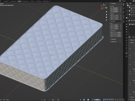
Task: Toggle lock on Location Z
Action: tap(120, 12)
